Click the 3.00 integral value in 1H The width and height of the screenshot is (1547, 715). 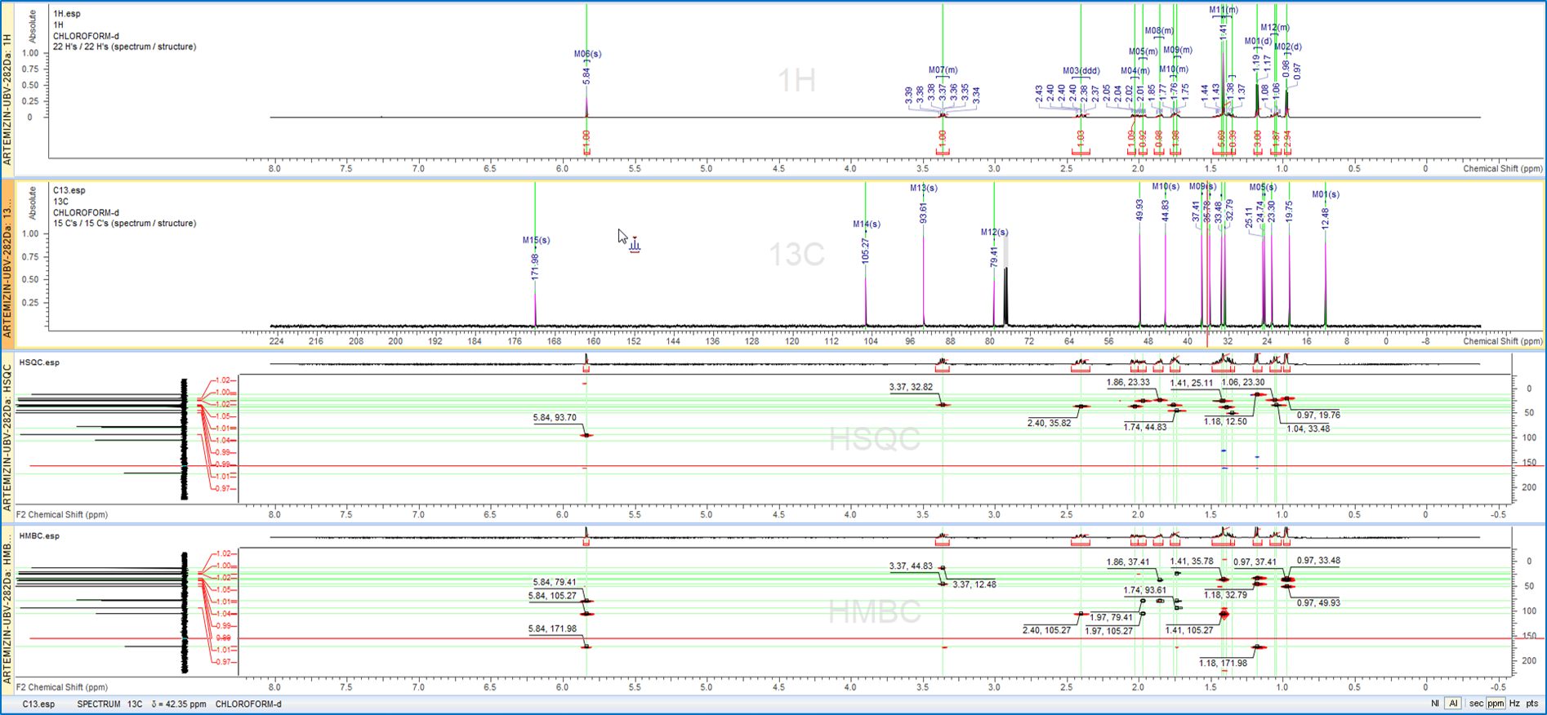[x=1258, y=138]
